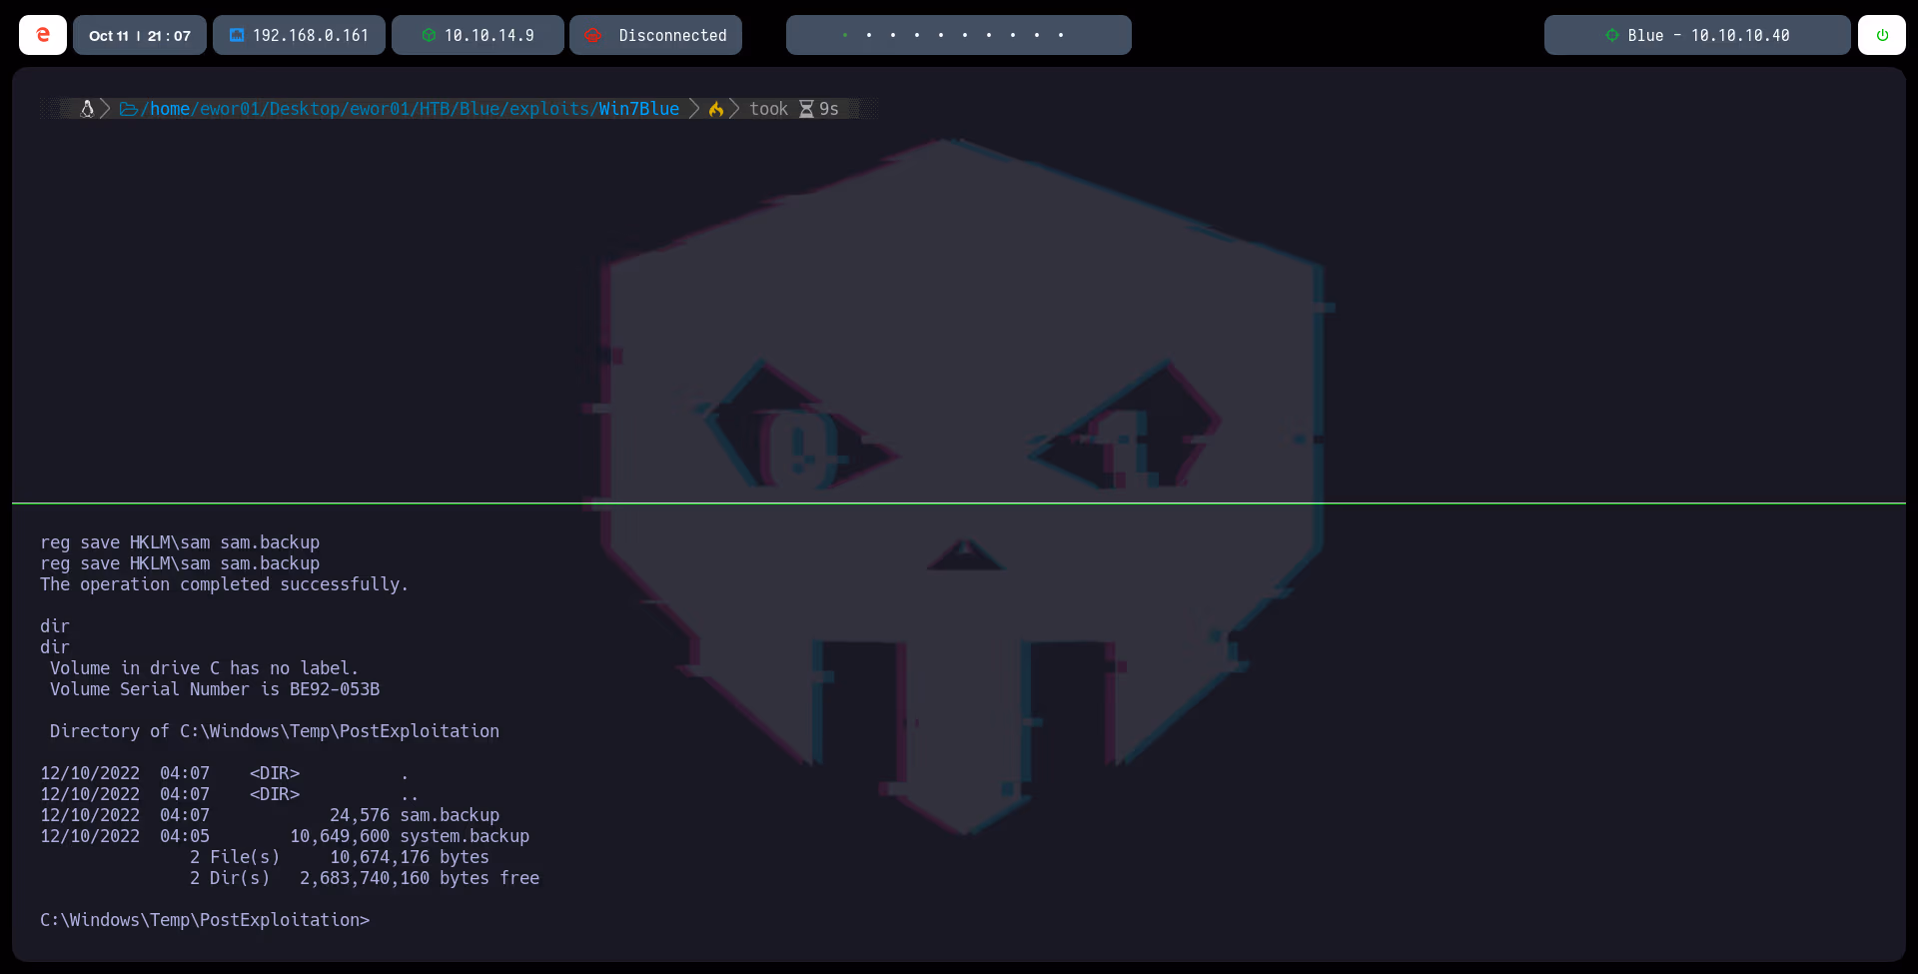This screenshot has height=974, width=1918.
Task: Click the chevron before the took label
Action: [x=734, y=109]
